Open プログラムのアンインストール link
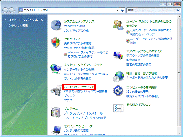Image resolution: width=183 pixels, height=137 pixels. [83, 113]
